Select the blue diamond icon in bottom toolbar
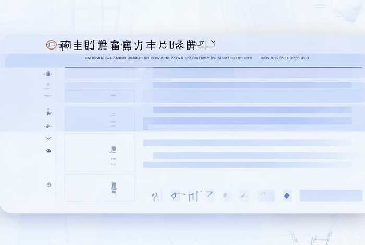Image resolution: width=365 pixels, height=245 pixels. [x=287, y=195]
